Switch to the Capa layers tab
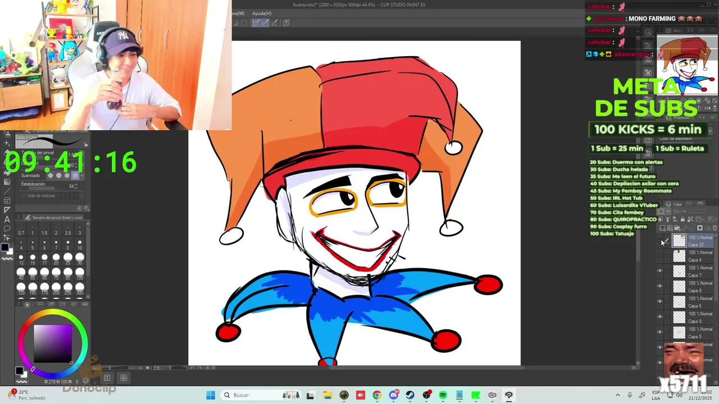 point(674,204)
